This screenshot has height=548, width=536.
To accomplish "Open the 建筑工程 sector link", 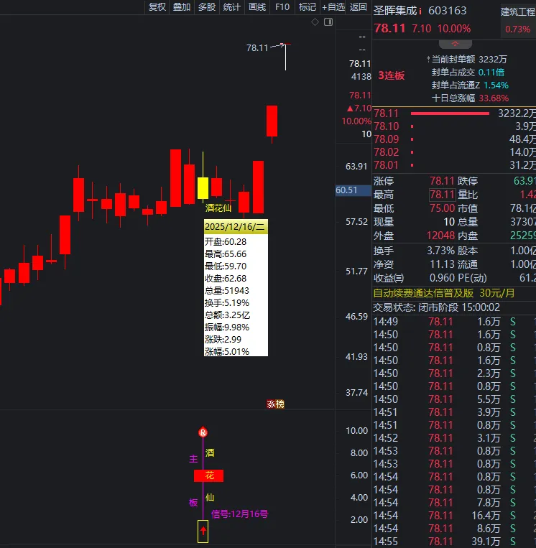I will [x=517, y=11].
